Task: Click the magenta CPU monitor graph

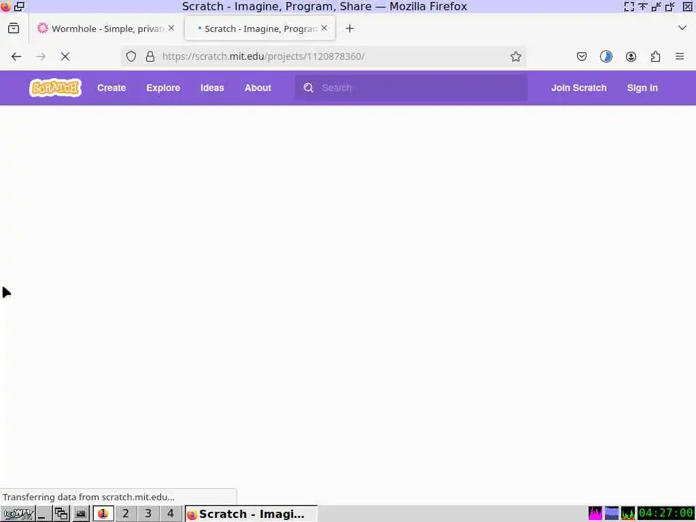Action: pos(595,513)
